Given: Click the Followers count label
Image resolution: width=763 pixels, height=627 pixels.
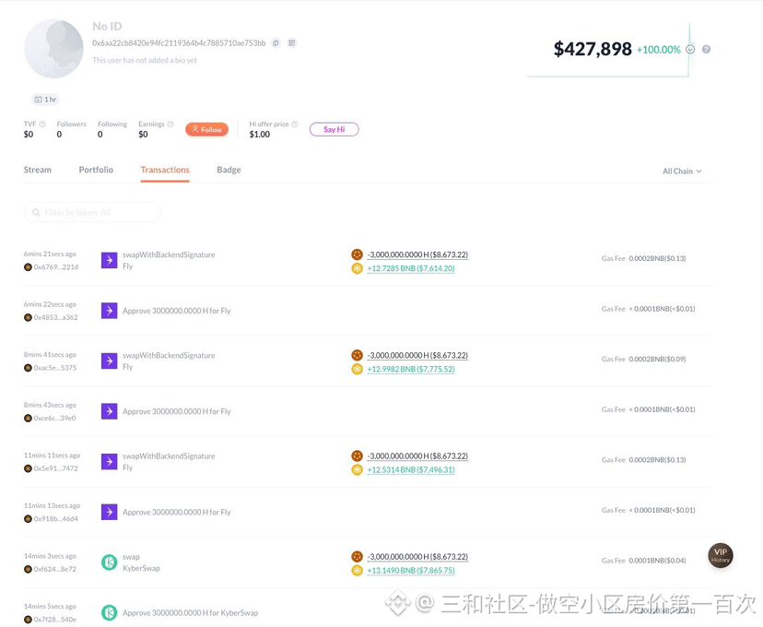Looking at the screenshot, I should (x=71, y=124).
